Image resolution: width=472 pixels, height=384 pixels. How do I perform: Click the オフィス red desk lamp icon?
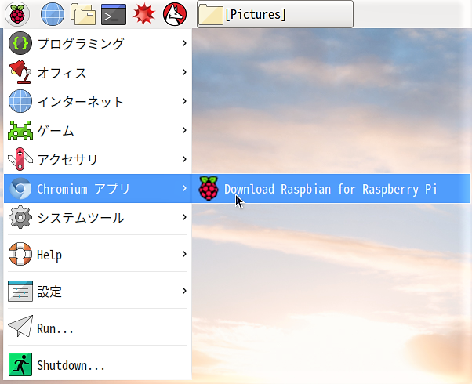coord(20,72)
